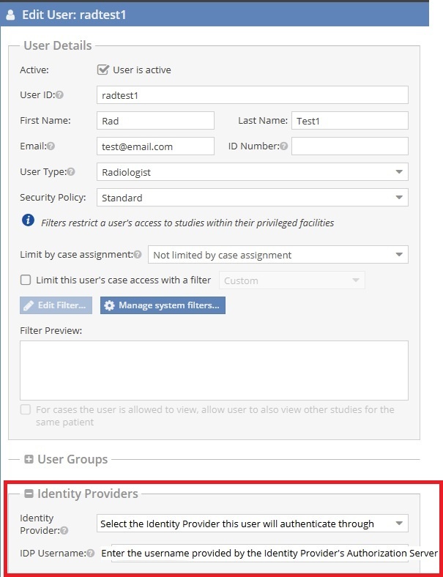Click the help icon next to User ID
Image resolution: width=443 pixels, height=577 pixels.
59,95
